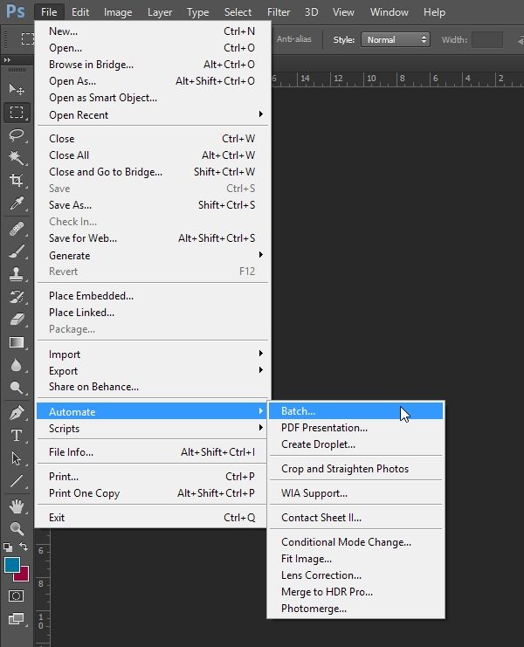
Task: Select the Line tool
Action: 17,481
